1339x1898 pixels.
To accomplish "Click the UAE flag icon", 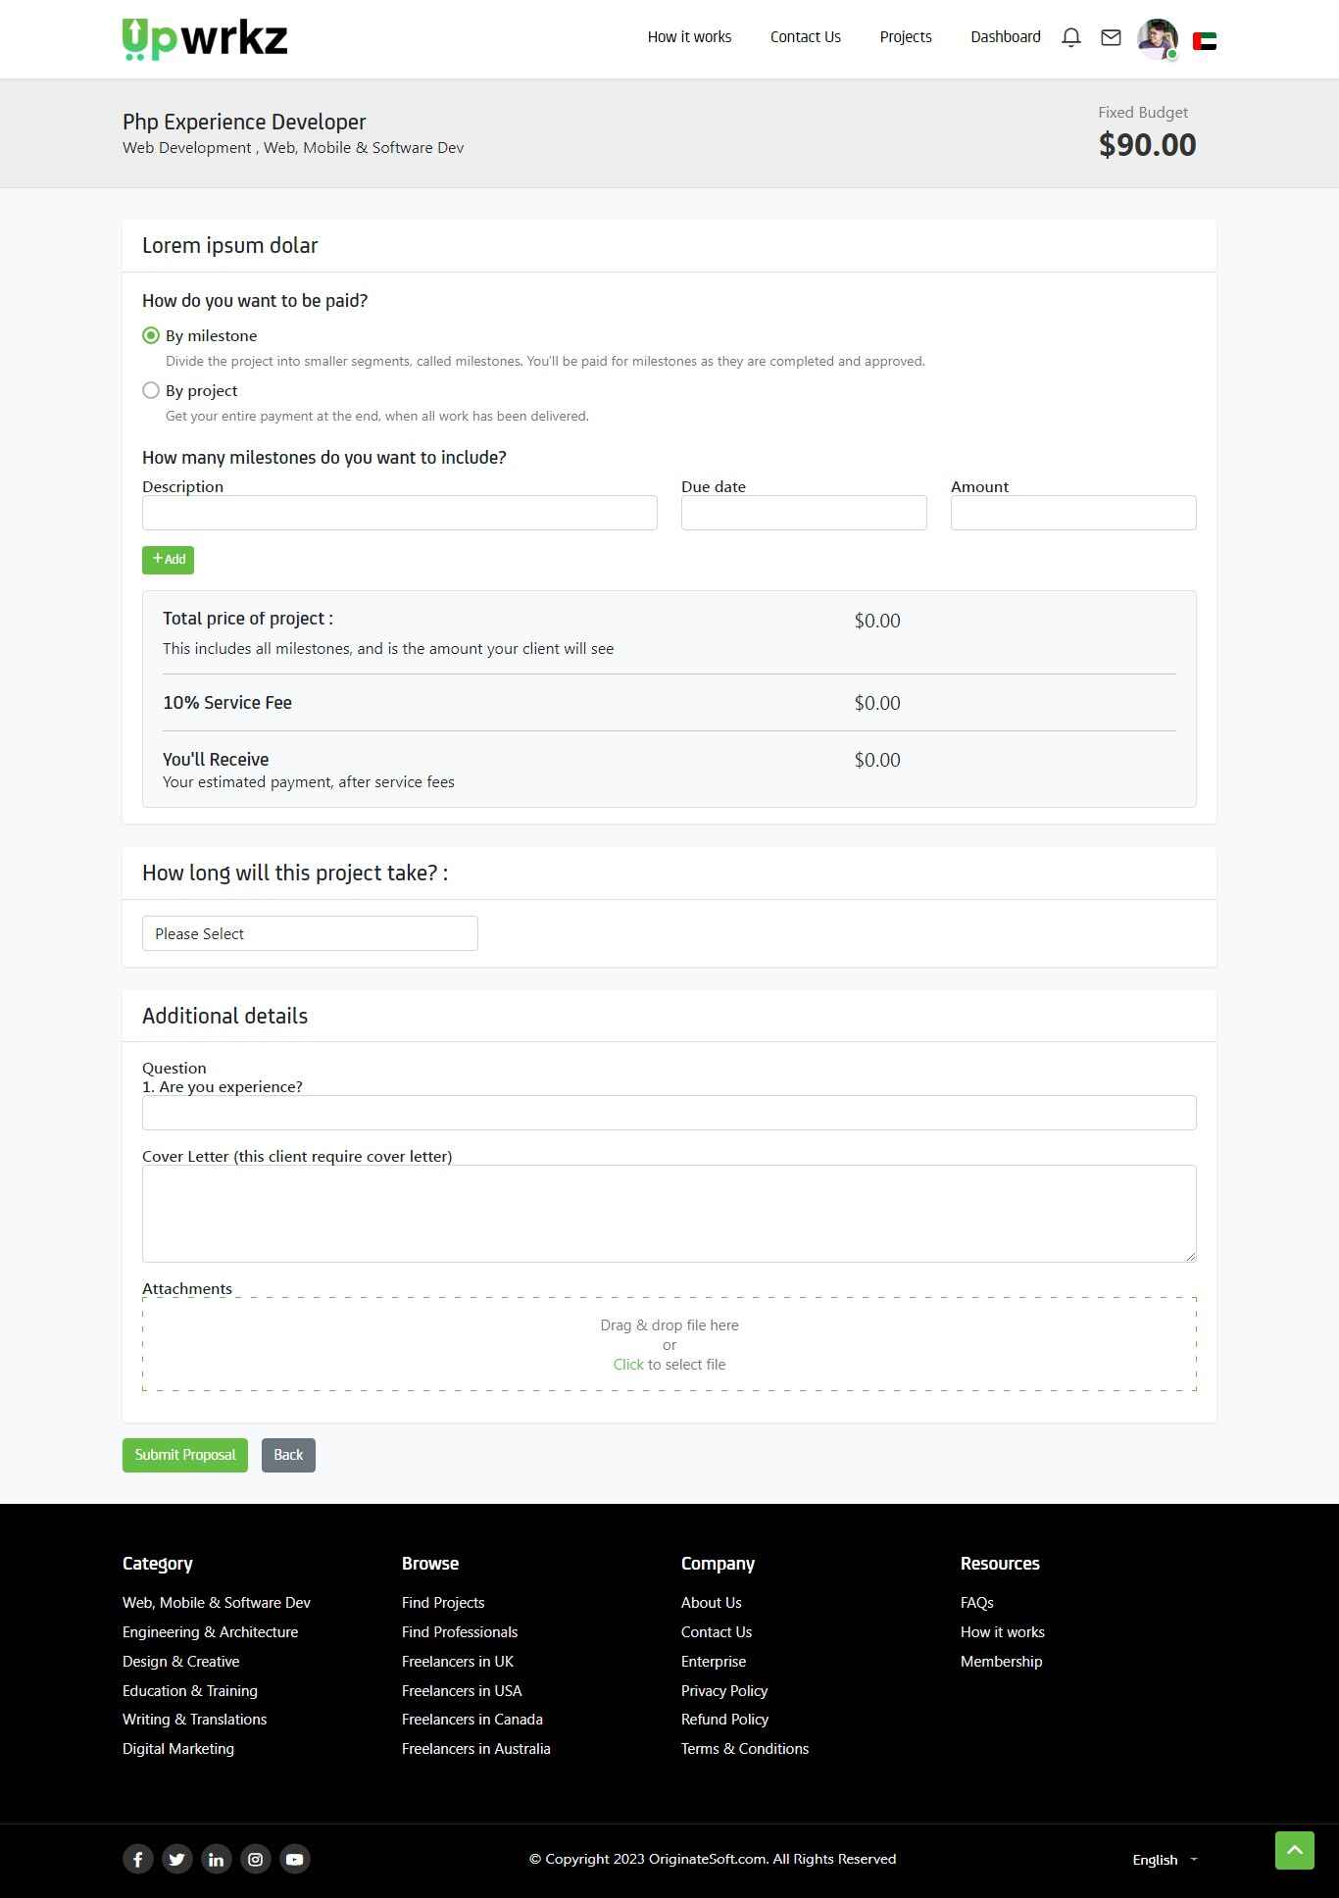I will [1205, 41].
